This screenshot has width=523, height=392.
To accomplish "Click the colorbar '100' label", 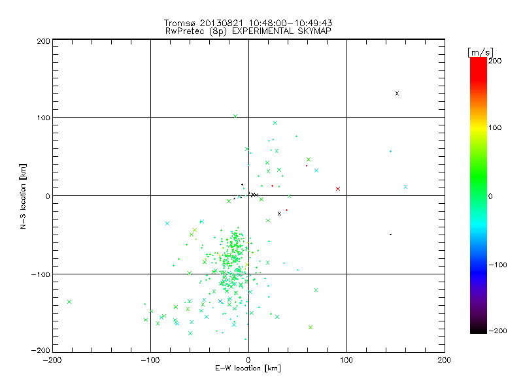I will (495, 127).
